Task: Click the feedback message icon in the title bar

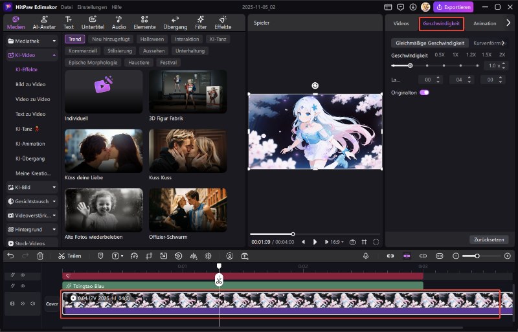Action: tap(400, 7)
